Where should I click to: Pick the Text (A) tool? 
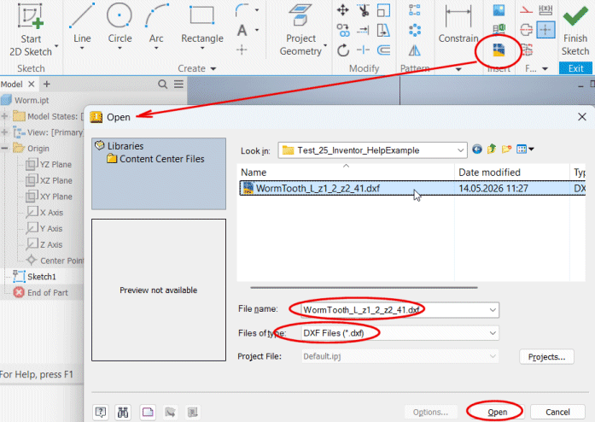(x=242, y=30)
